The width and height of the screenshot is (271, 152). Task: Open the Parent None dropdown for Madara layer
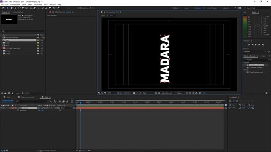pos(66,108)
